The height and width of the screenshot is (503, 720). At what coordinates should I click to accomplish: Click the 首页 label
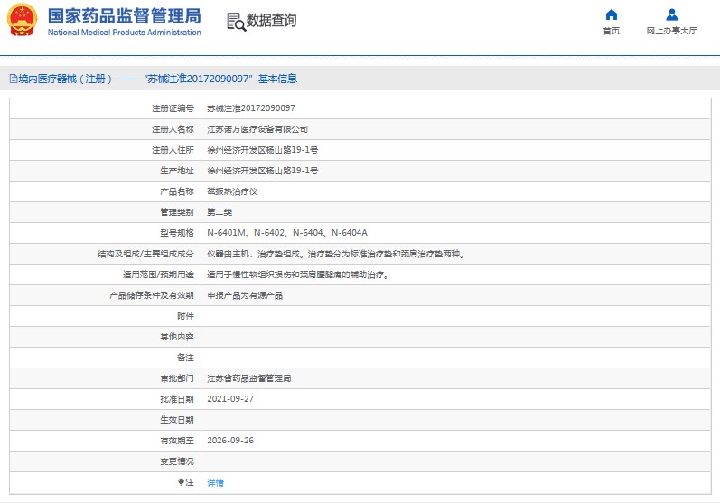tap(612, 31)
